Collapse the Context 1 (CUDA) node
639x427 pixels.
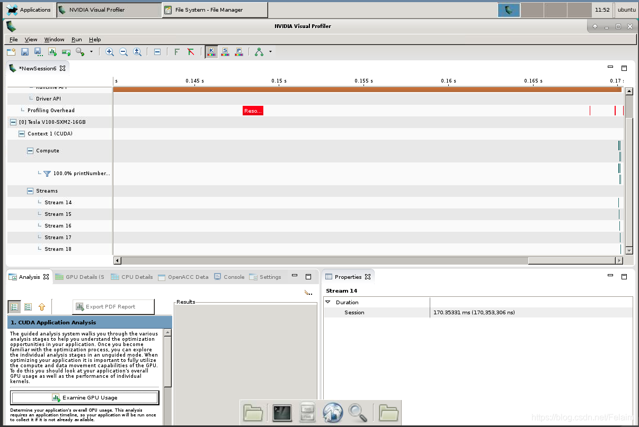22,134
